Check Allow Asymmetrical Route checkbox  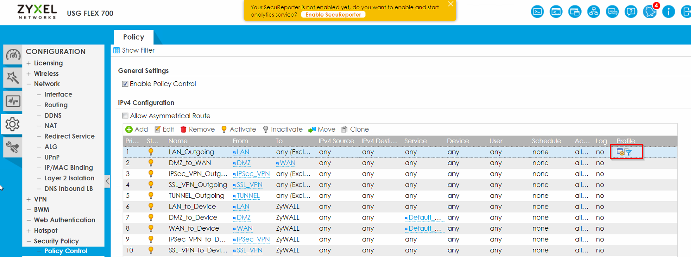click(x=125, y=116)
